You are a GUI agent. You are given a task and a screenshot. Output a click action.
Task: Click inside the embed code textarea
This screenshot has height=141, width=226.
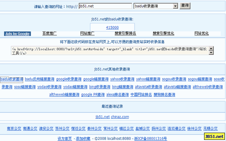point(110,51)
